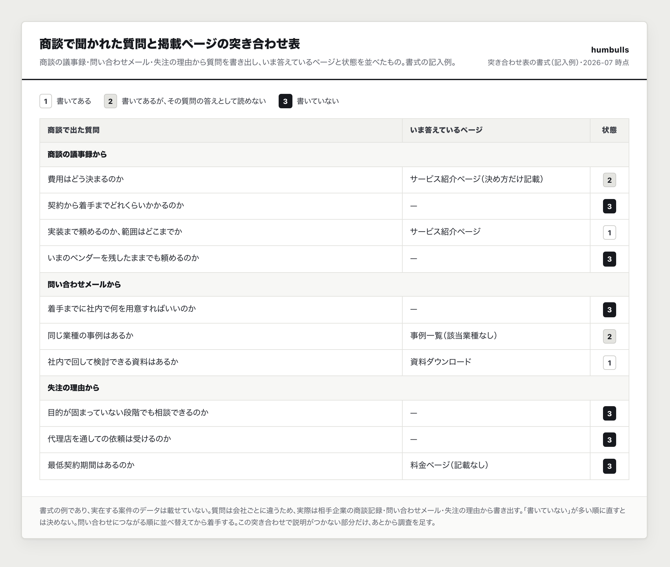Screen dimensions: 670x567
Task: Click the legend badge 1 next to 書いてある
Action: pyautogui.click(x=46, y=101)
